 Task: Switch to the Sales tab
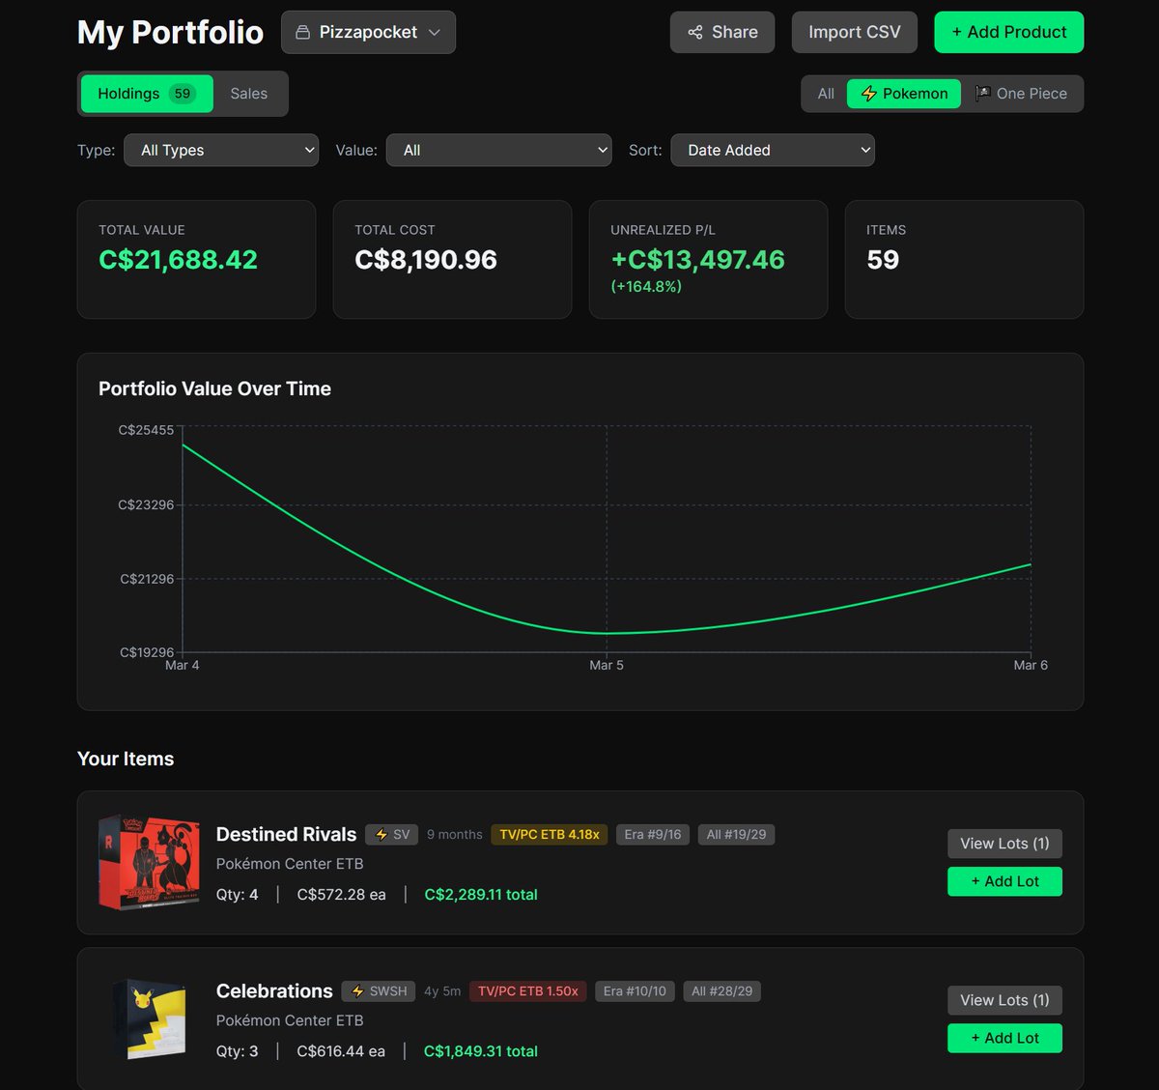click(x=248, y=94)
